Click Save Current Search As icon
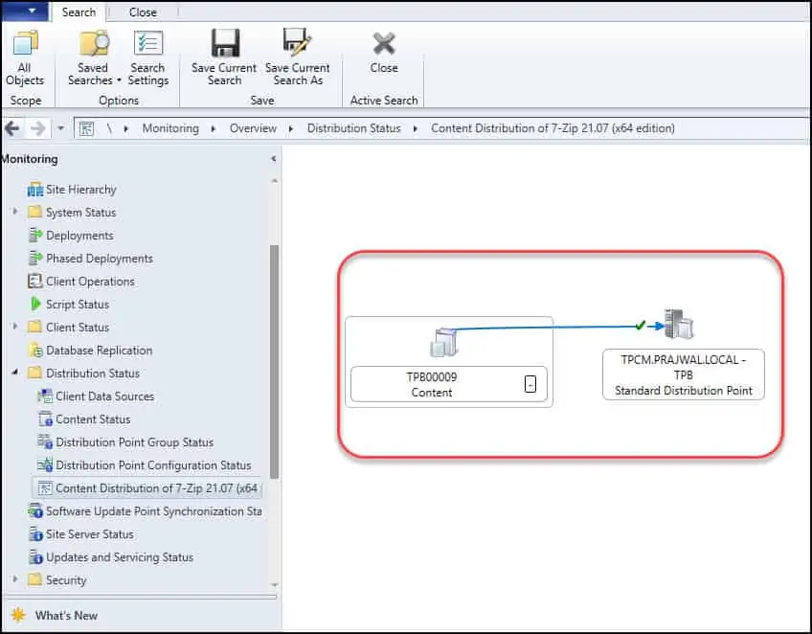812x634 pixels. 297,43
